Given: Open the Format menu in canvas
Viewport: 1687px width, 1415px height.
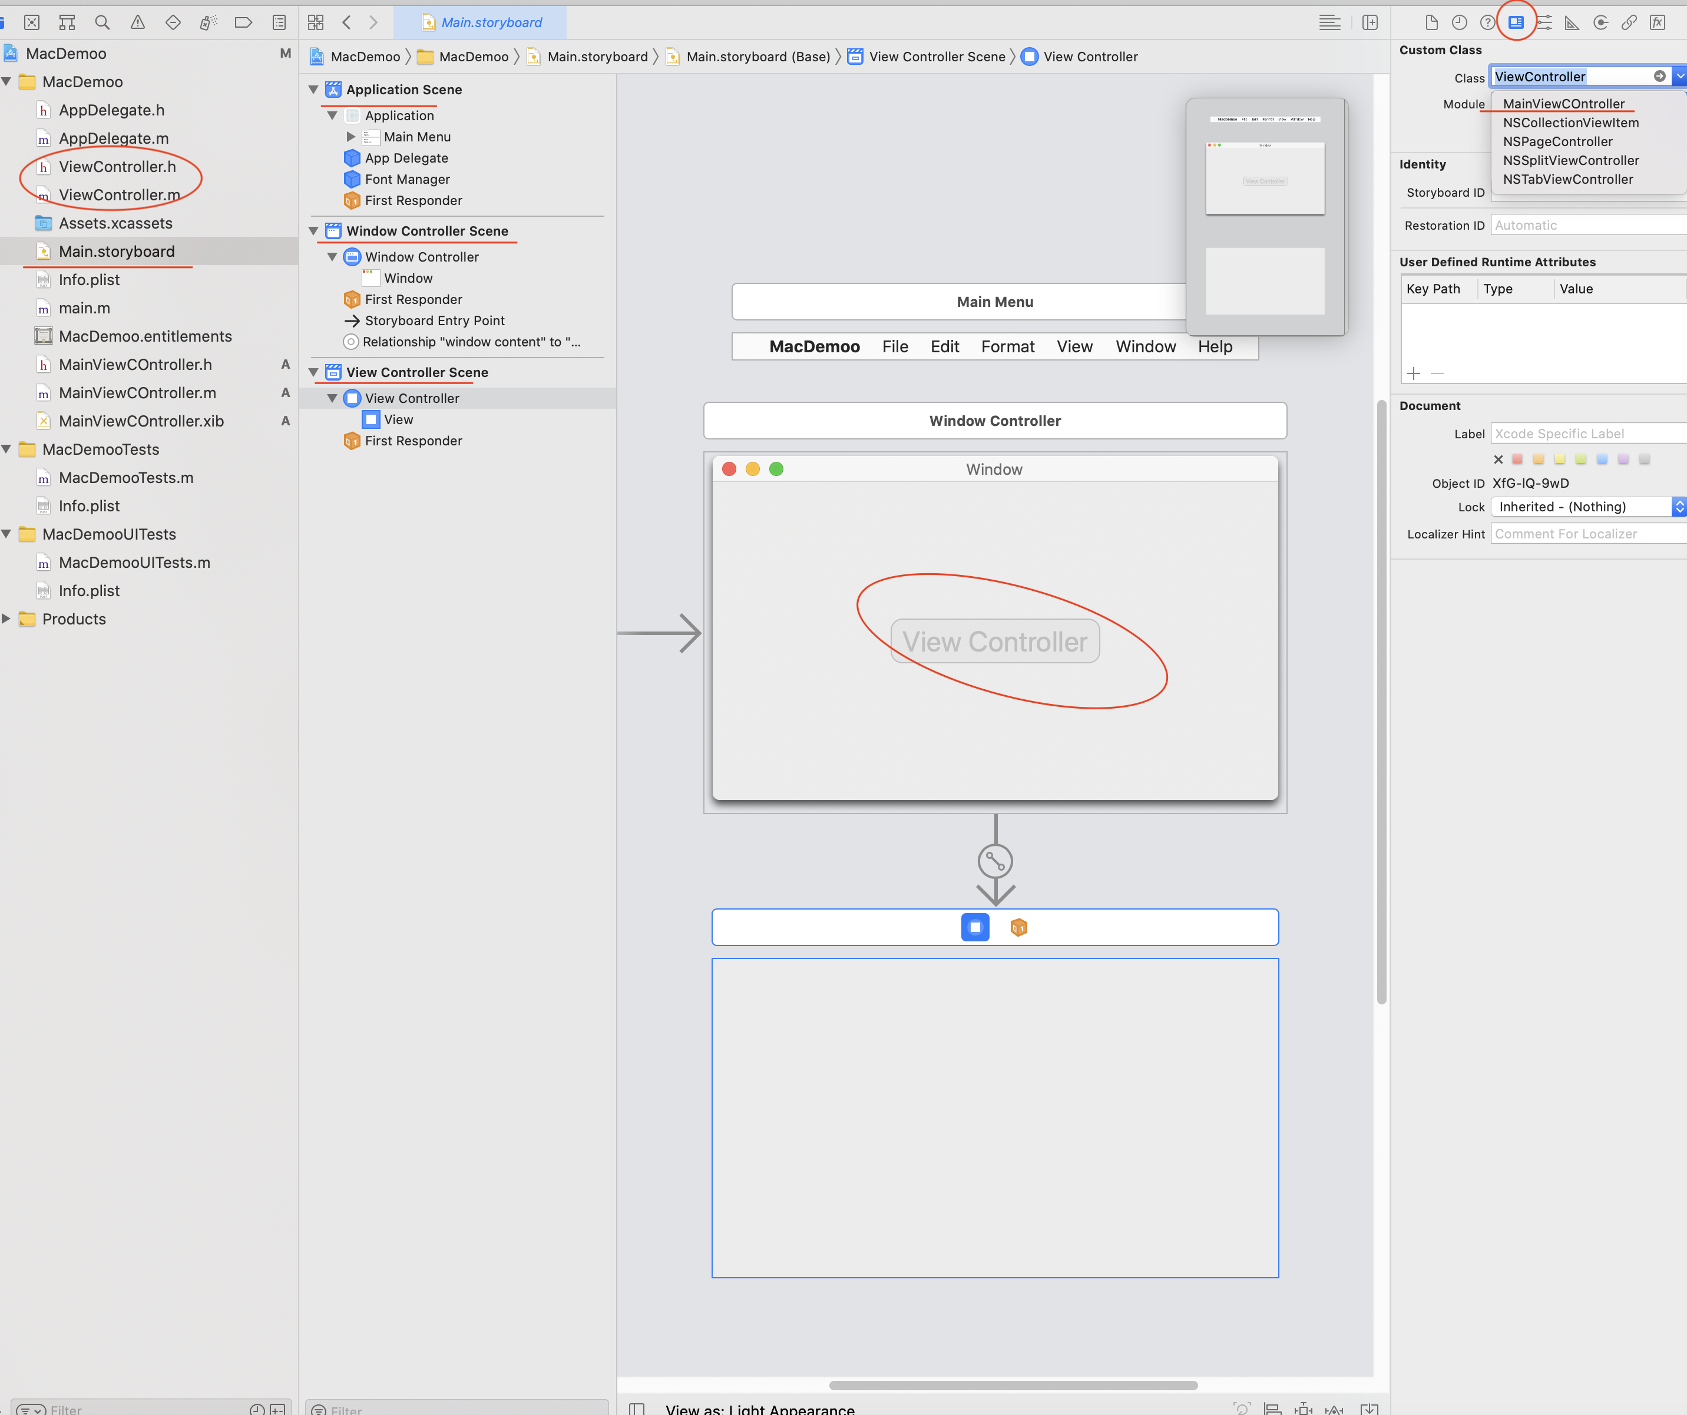Looking at the screenshot, I should click(x=1007, y=347).
